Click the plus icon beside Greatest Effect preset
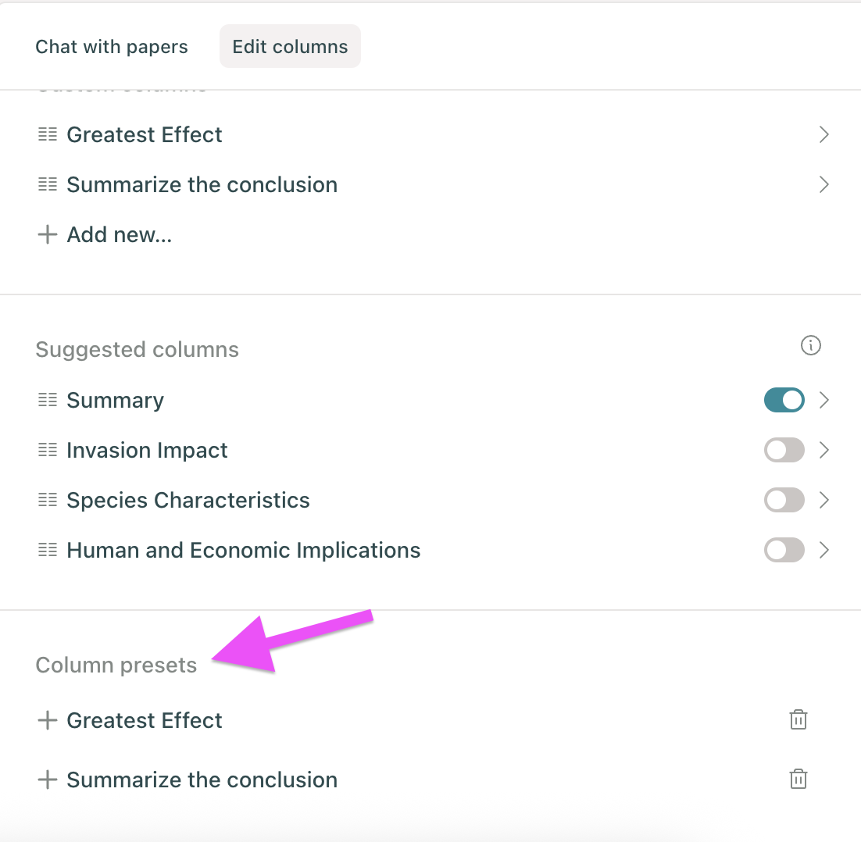 click(x=48, y=720)
